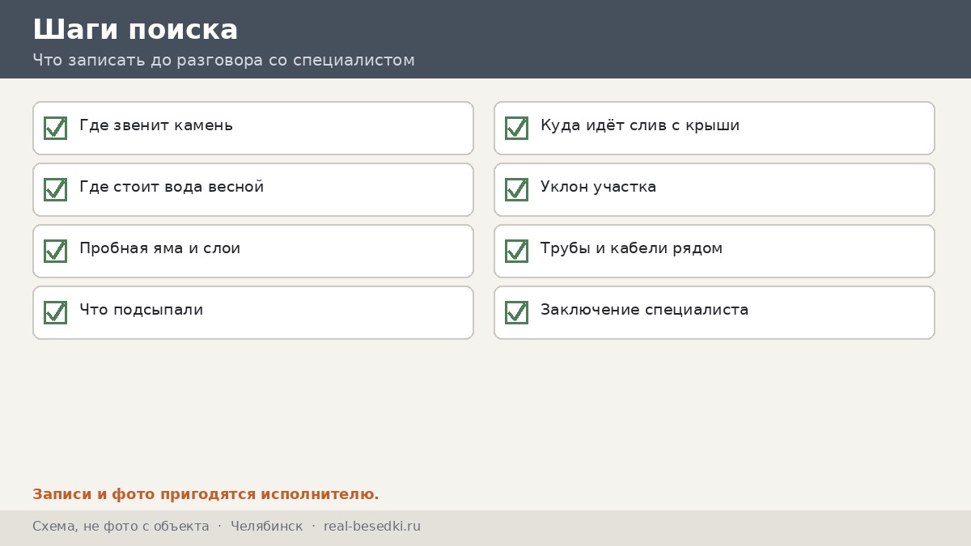This screenshot has width=971, height=546.
Task: Toggle checkbox beside Что подсыпали
Action: click(55, 312)
